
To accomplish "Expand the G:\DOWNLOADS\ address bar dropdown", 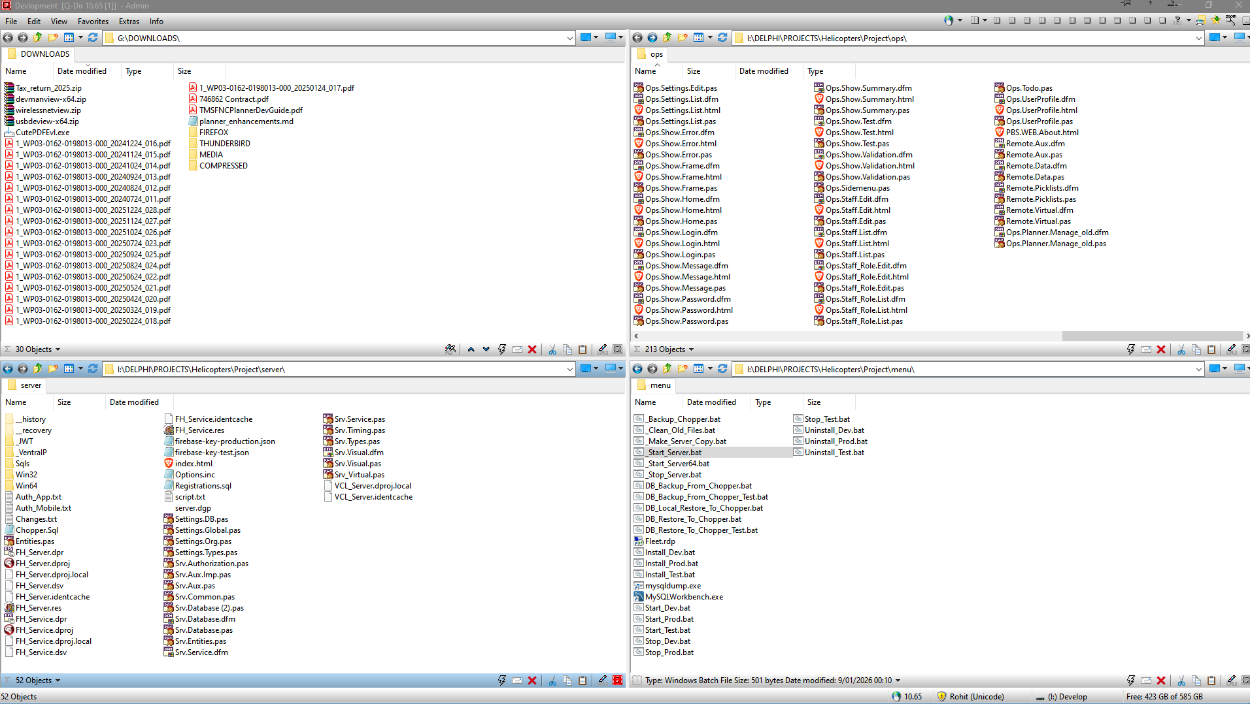I will pos(569,39).
